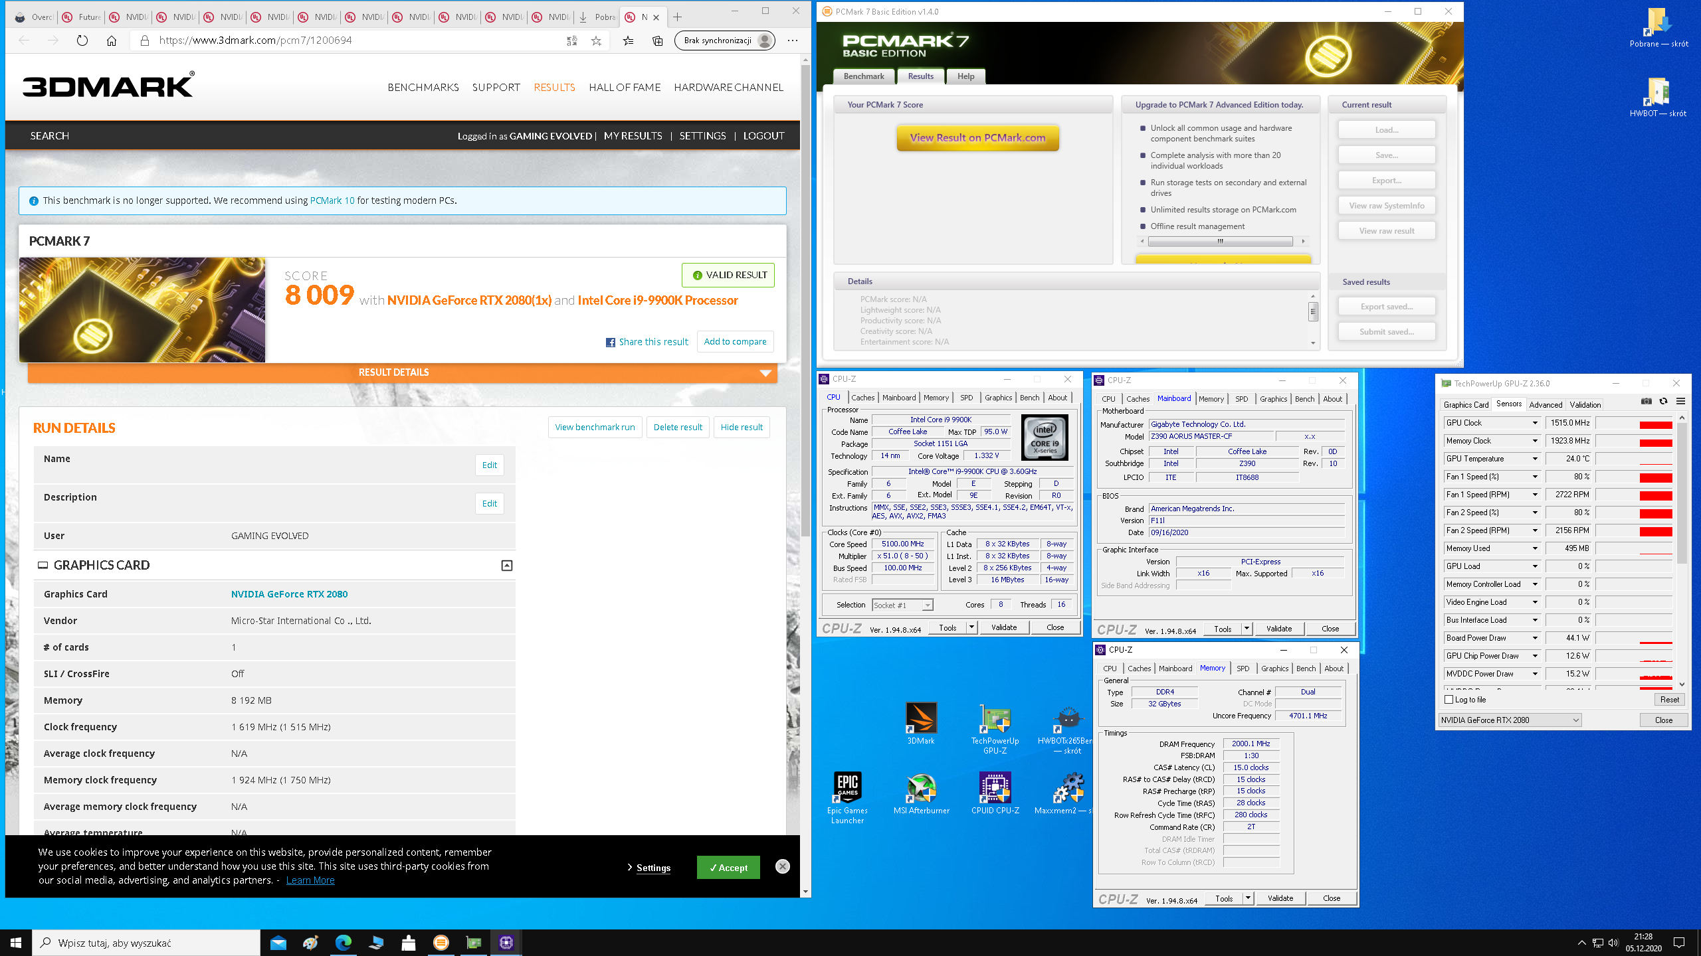The image size is (1701, 956).
Task: Open the browser settings and more menu
Action: click(x=793, y=40)
